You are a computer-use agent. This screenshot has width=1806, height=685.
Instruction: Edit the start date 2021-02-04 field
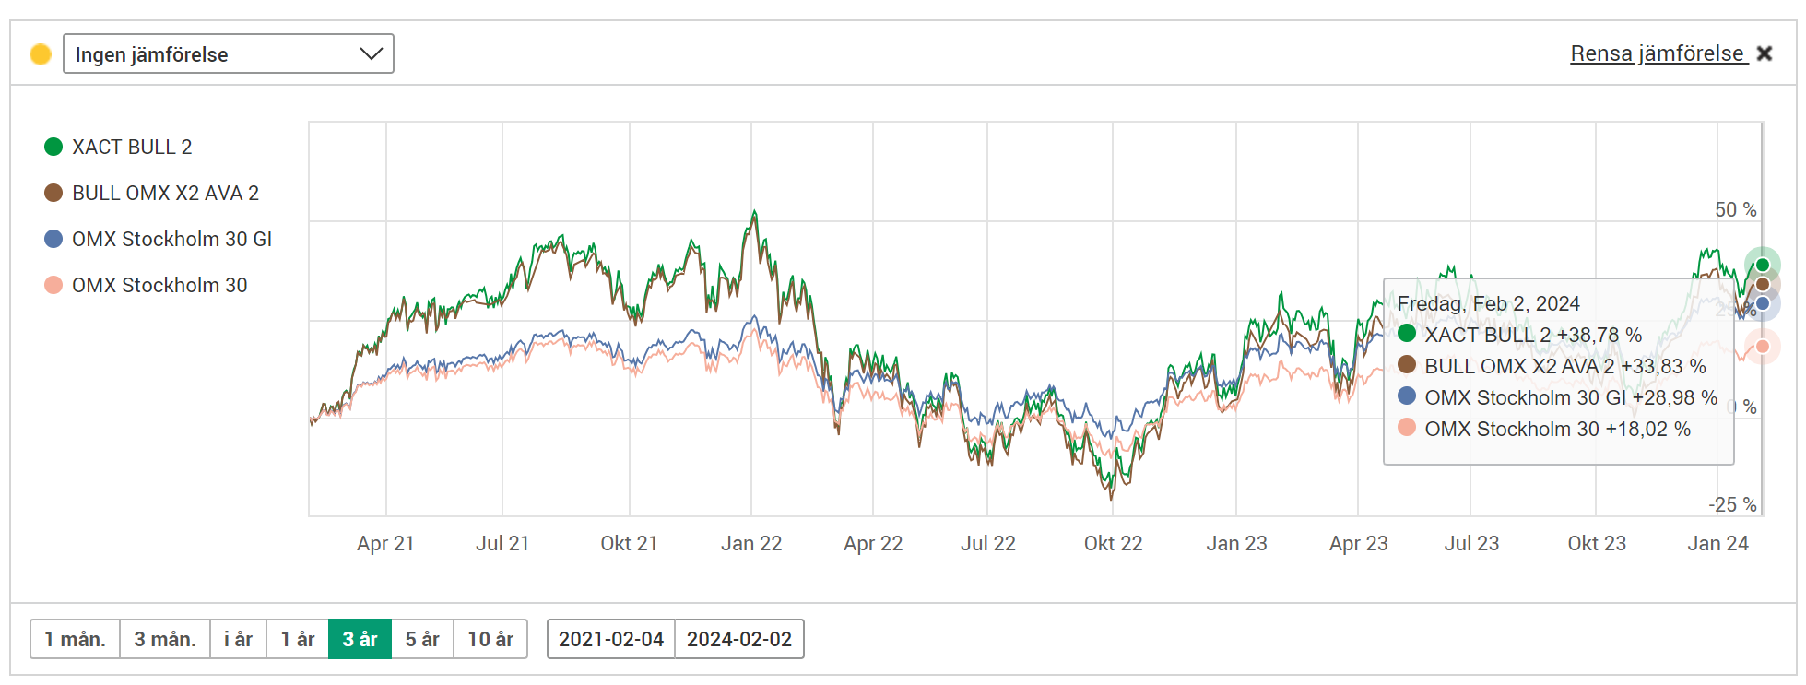pyautogui.click(x=611, y=639)
